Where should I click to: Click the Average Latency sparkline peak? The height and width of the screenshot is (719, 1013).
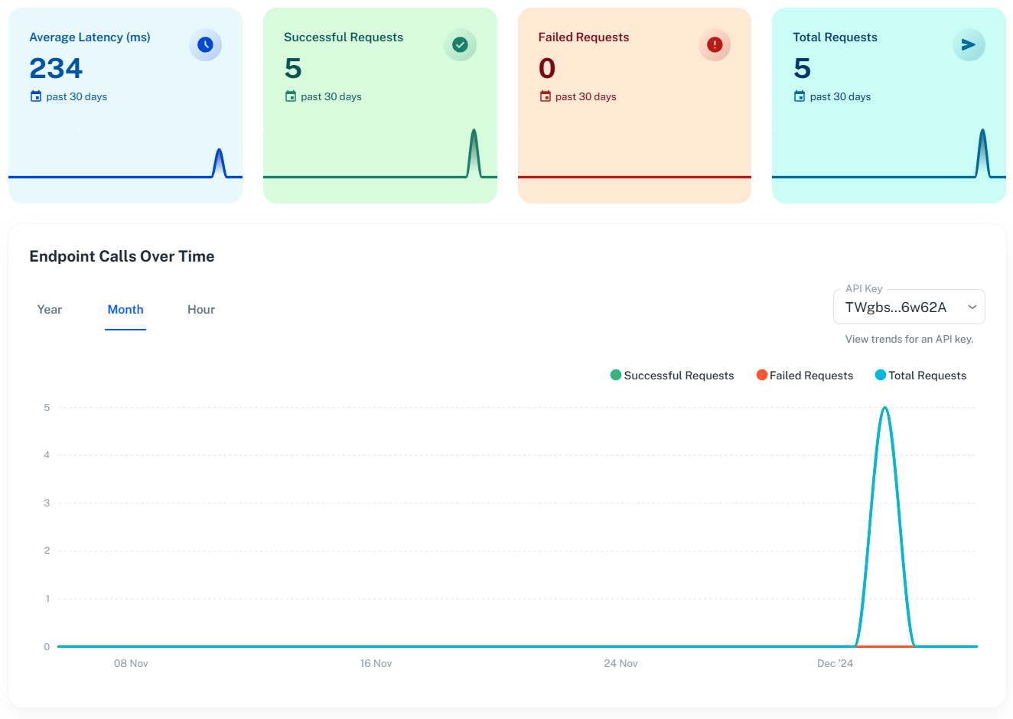click(x=220, y=150)
